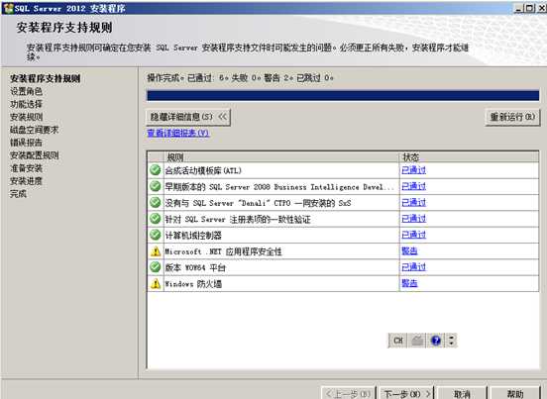547x399 pixels.
Task: Select 安装程序支持规则 step in the left sidebar
Action: pyautogui.click(x=46, y=78)
